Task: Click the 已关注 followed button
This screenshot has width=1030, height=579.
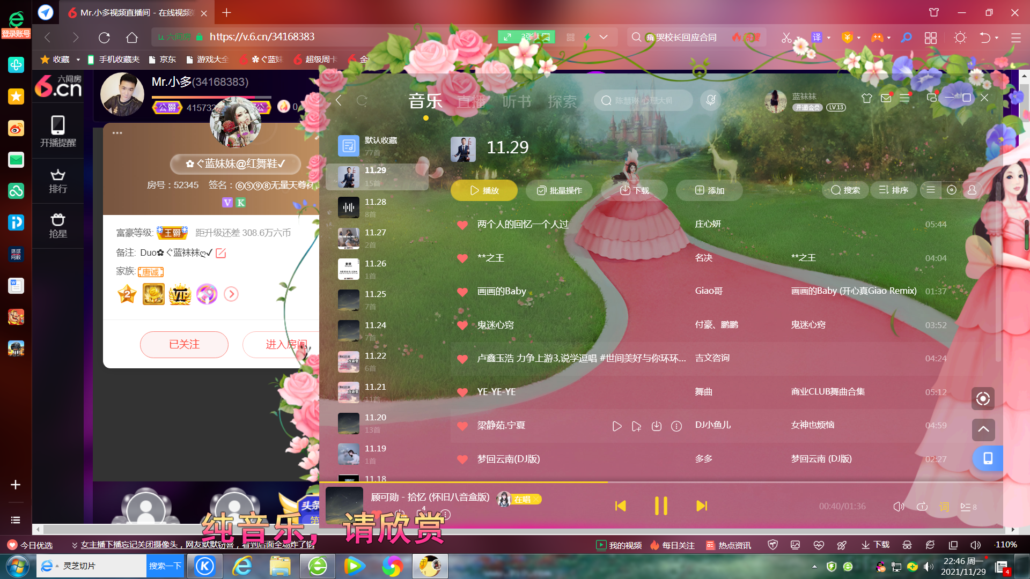Action: pos(184,344)
